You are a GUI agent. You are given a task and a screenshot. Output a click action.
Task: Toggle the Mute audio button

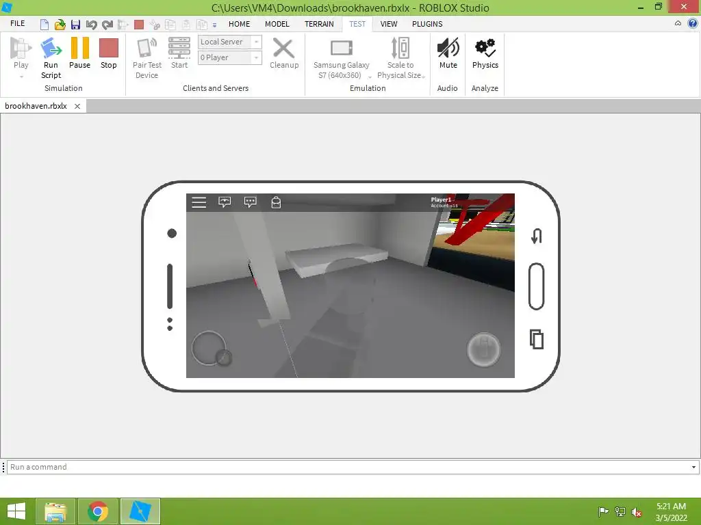coord(448,53)
